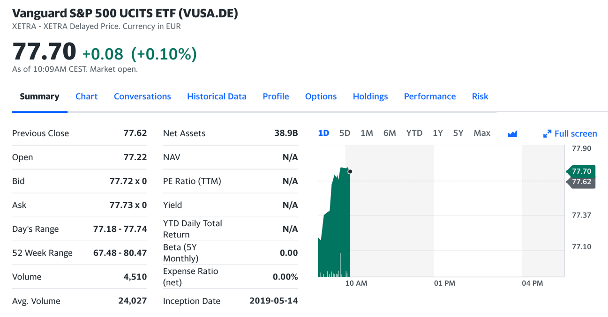Image resolution: width=608 pixels, height=317 pixels.
Task: Show the YTD chart range
Action: tap(414, 133)
